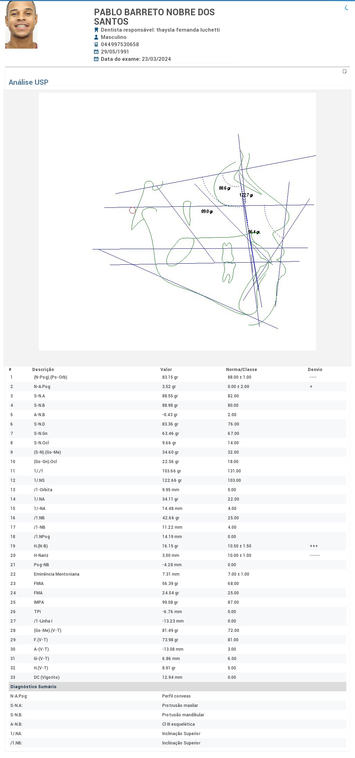Click the Diagnóstico Sumário section header
The width and height of the screenshot is (355, 758).
coord(33,687)
